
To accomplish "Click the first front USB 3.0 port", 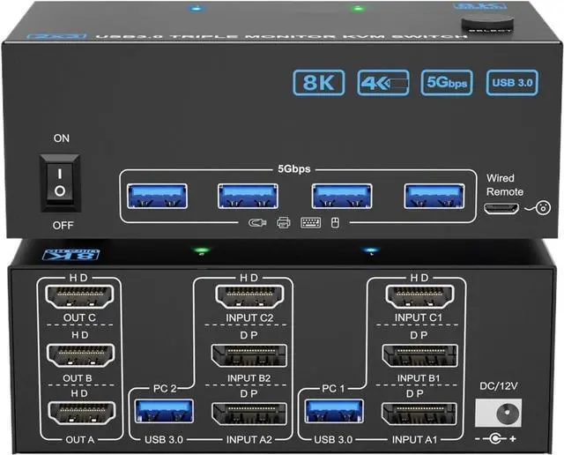I will [157, 196].
